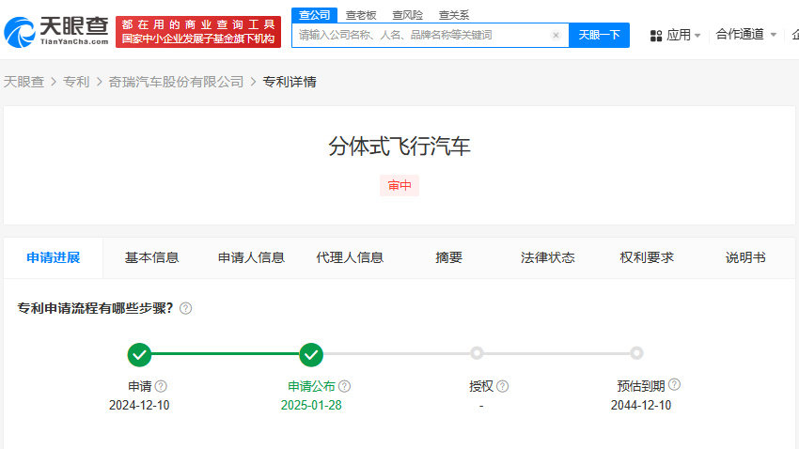Open 奇瑞汽车股份有限公司 breadcrumb link
The width and height of the screenshot is (799, 449).
[177, 82]
